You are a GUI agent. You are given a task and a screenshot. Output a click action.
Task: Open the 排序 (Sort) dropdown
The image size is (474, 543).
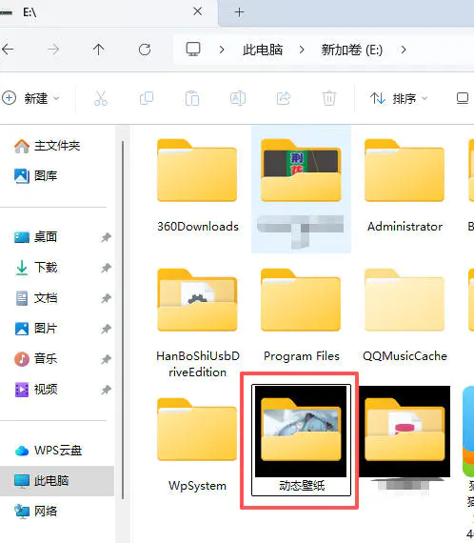399,98
